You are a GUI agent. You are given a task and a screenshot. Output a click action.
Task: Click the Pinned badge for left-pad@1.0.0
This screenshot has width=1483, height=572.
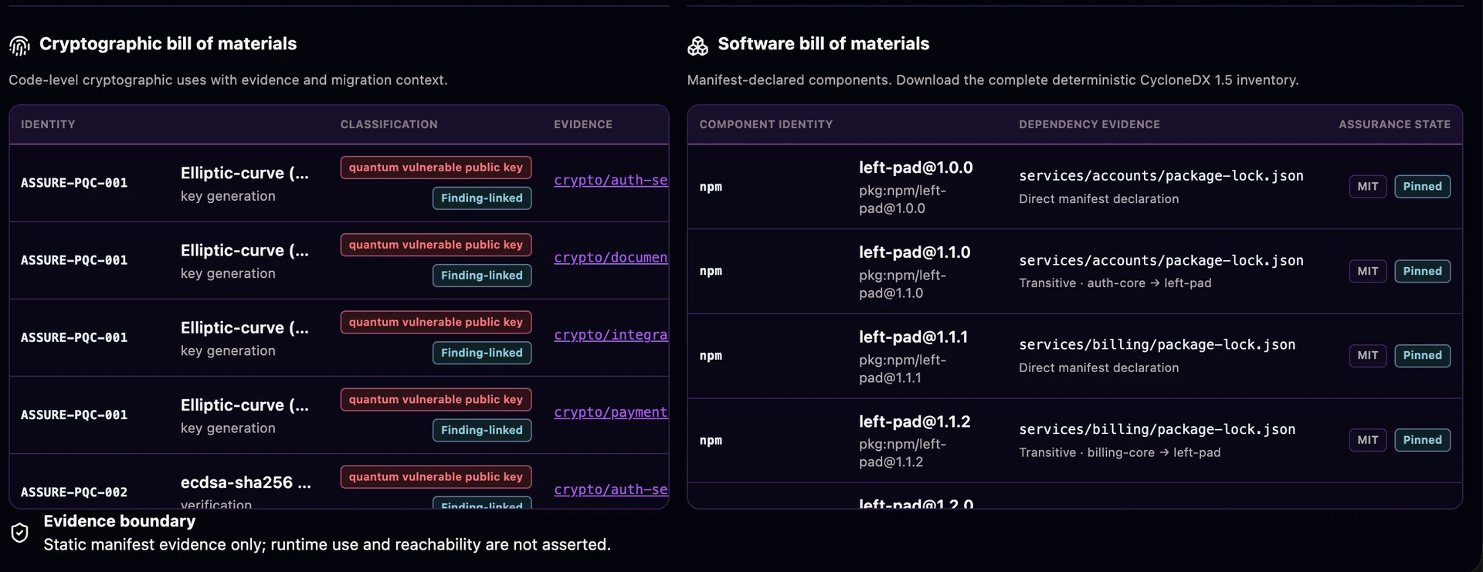pyautogui.click(x=1422, y=186)
